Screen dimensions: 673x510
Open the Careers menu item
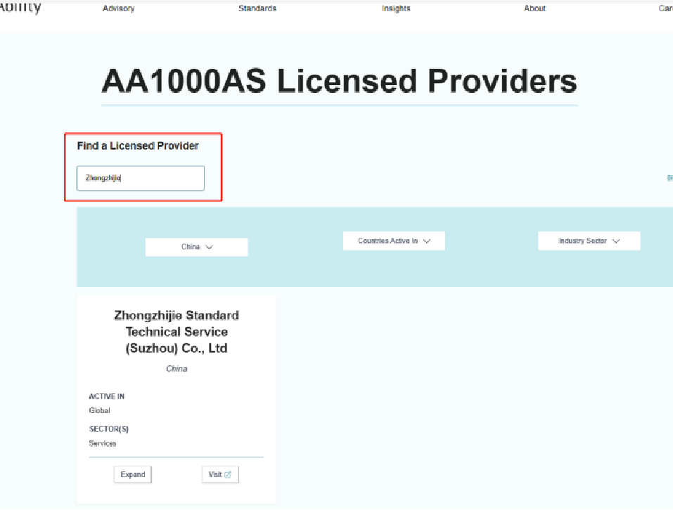tap(665, 8)
